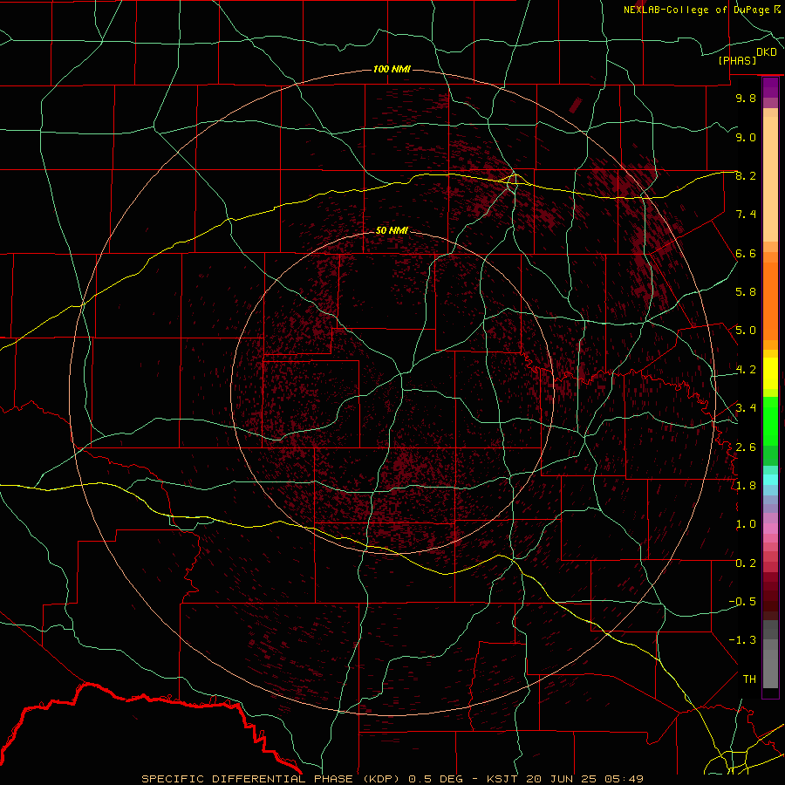The height and width of the screenshot is (785, 785).
Task: Select the 1.8 value on the scale
Action: click(x=746, y=486)
